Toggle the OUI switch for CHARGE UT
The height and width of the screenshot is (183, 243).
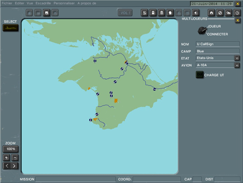tap(200, 75)
